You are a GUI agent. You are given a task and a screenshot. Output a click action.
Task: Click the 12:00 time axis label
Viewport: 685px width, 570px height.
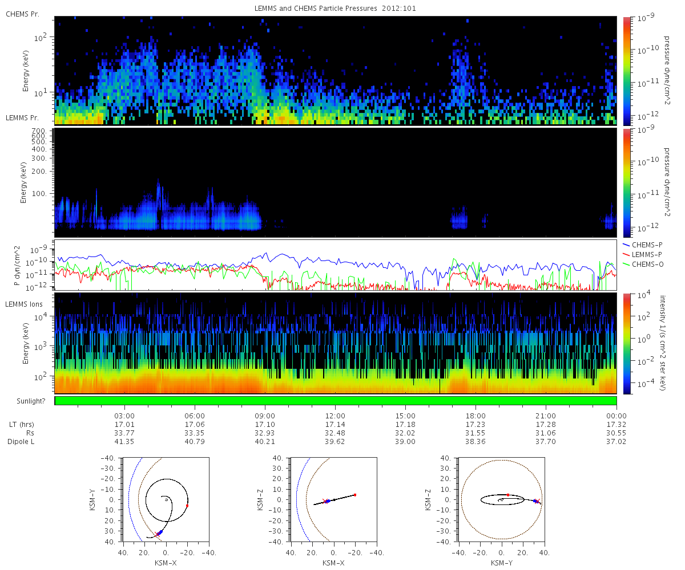click(x=336, y=416)
